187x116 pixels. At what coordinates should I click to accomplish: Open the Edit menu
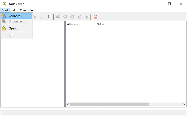click(14, 10)
